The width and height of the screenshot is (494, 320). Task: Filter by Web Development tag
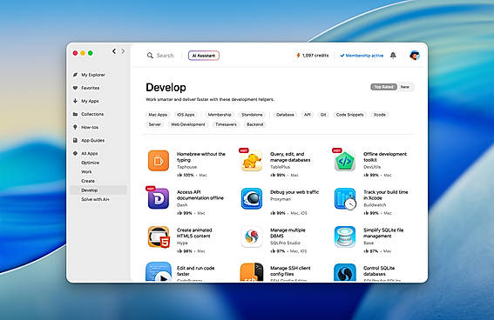coord(188,124)
